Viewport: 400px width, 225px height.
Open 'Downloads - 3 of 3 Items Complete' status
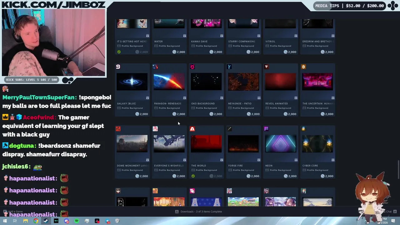pyautogui.click(x=198, y=212)
